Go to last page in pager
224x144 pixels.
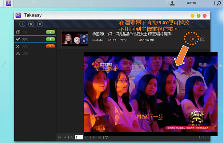coord(100,137)
